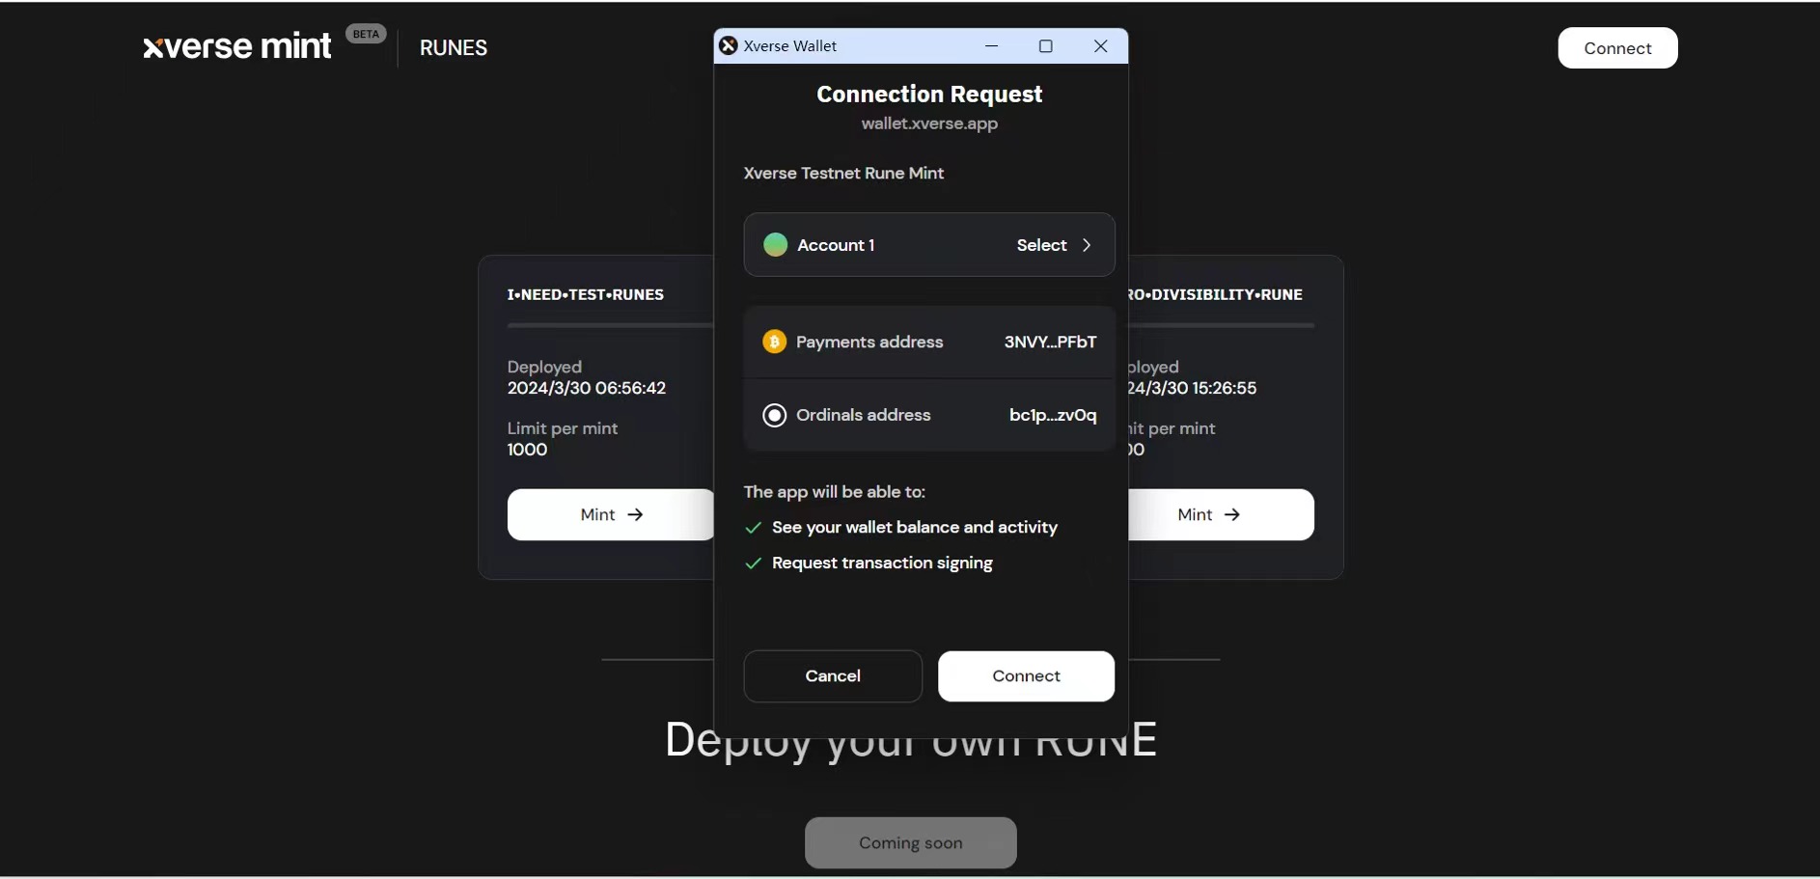Open the Select account option
Image resolution: width=1820 pixels, height=879 pixels.
coord(1041,245)
